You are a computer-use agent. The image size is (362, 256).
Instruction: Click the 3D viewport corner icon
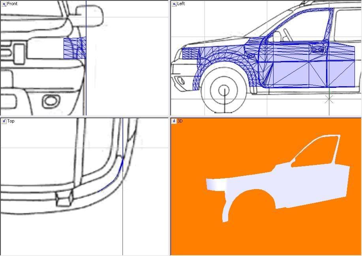point(174,121)
